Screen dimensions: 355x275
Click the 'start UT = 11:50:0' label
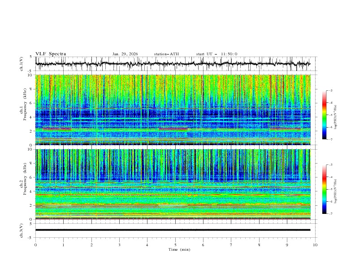pyautogui.click(x=216, y=54)
